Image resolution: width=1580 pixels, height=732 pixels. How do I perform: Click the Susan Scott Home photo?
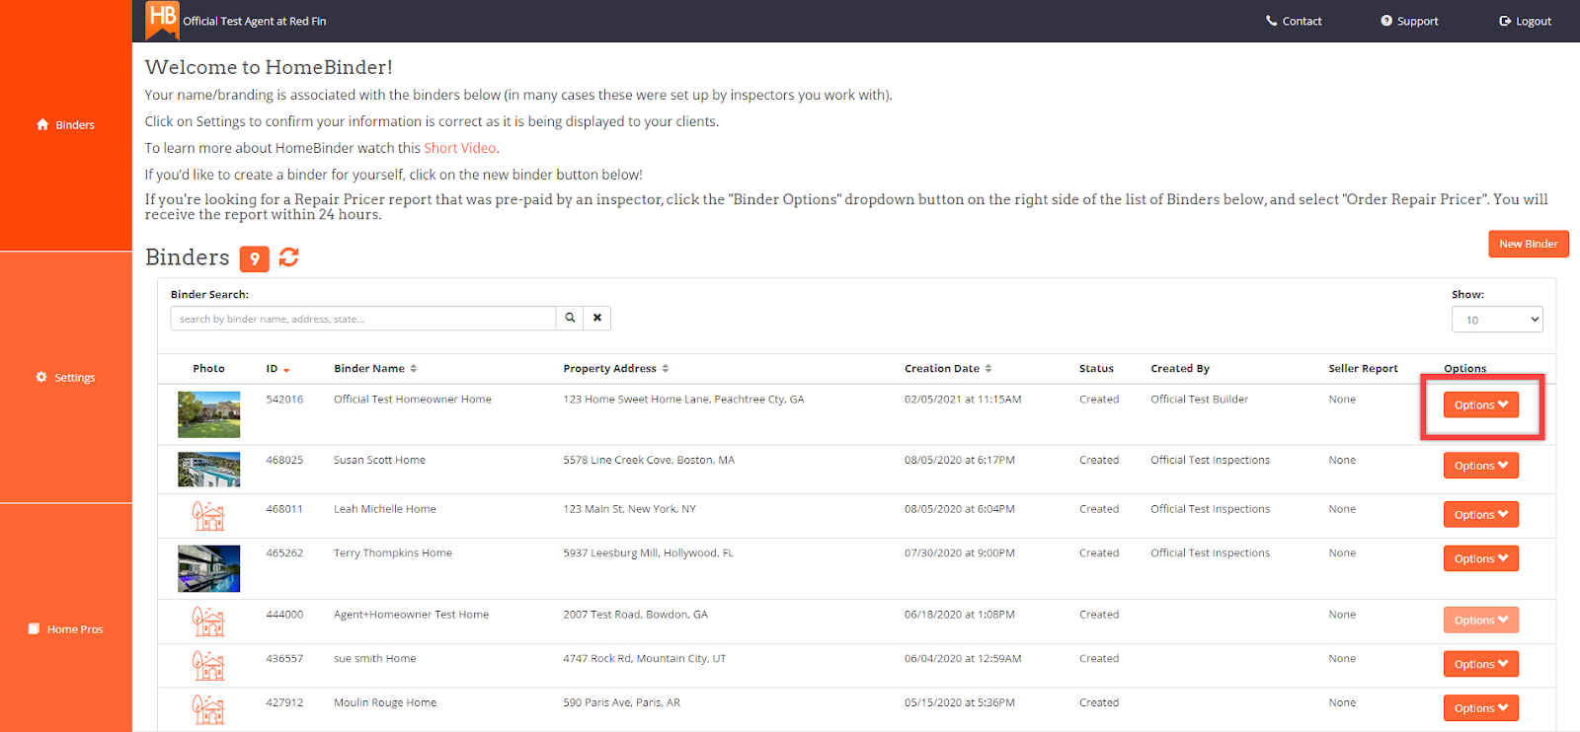[208, 470]
